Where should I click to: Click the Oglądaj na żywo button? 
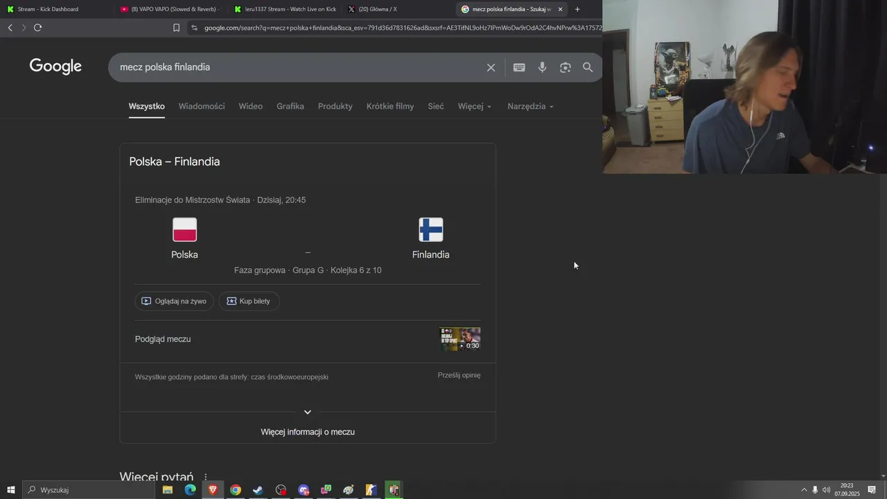tap(174, 301)
